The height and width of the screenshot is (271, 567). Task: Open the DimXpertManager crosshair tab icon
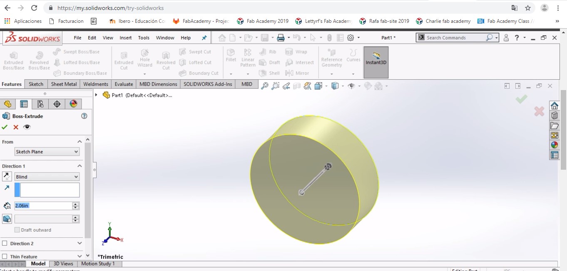click(57, 104)
